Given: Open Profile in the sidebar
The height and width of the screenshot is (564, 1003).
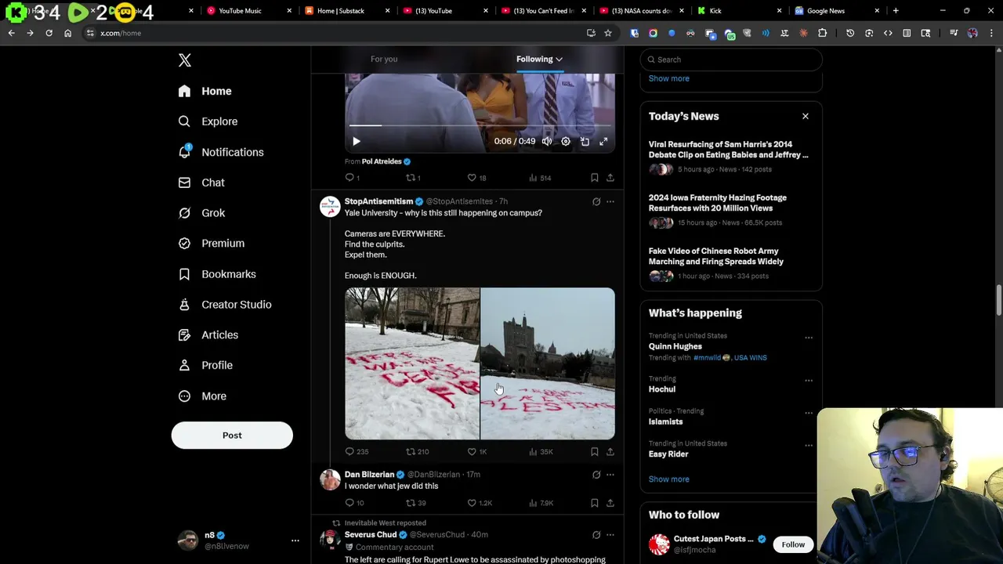Looking at the screenshot, I should coord(205,365).
